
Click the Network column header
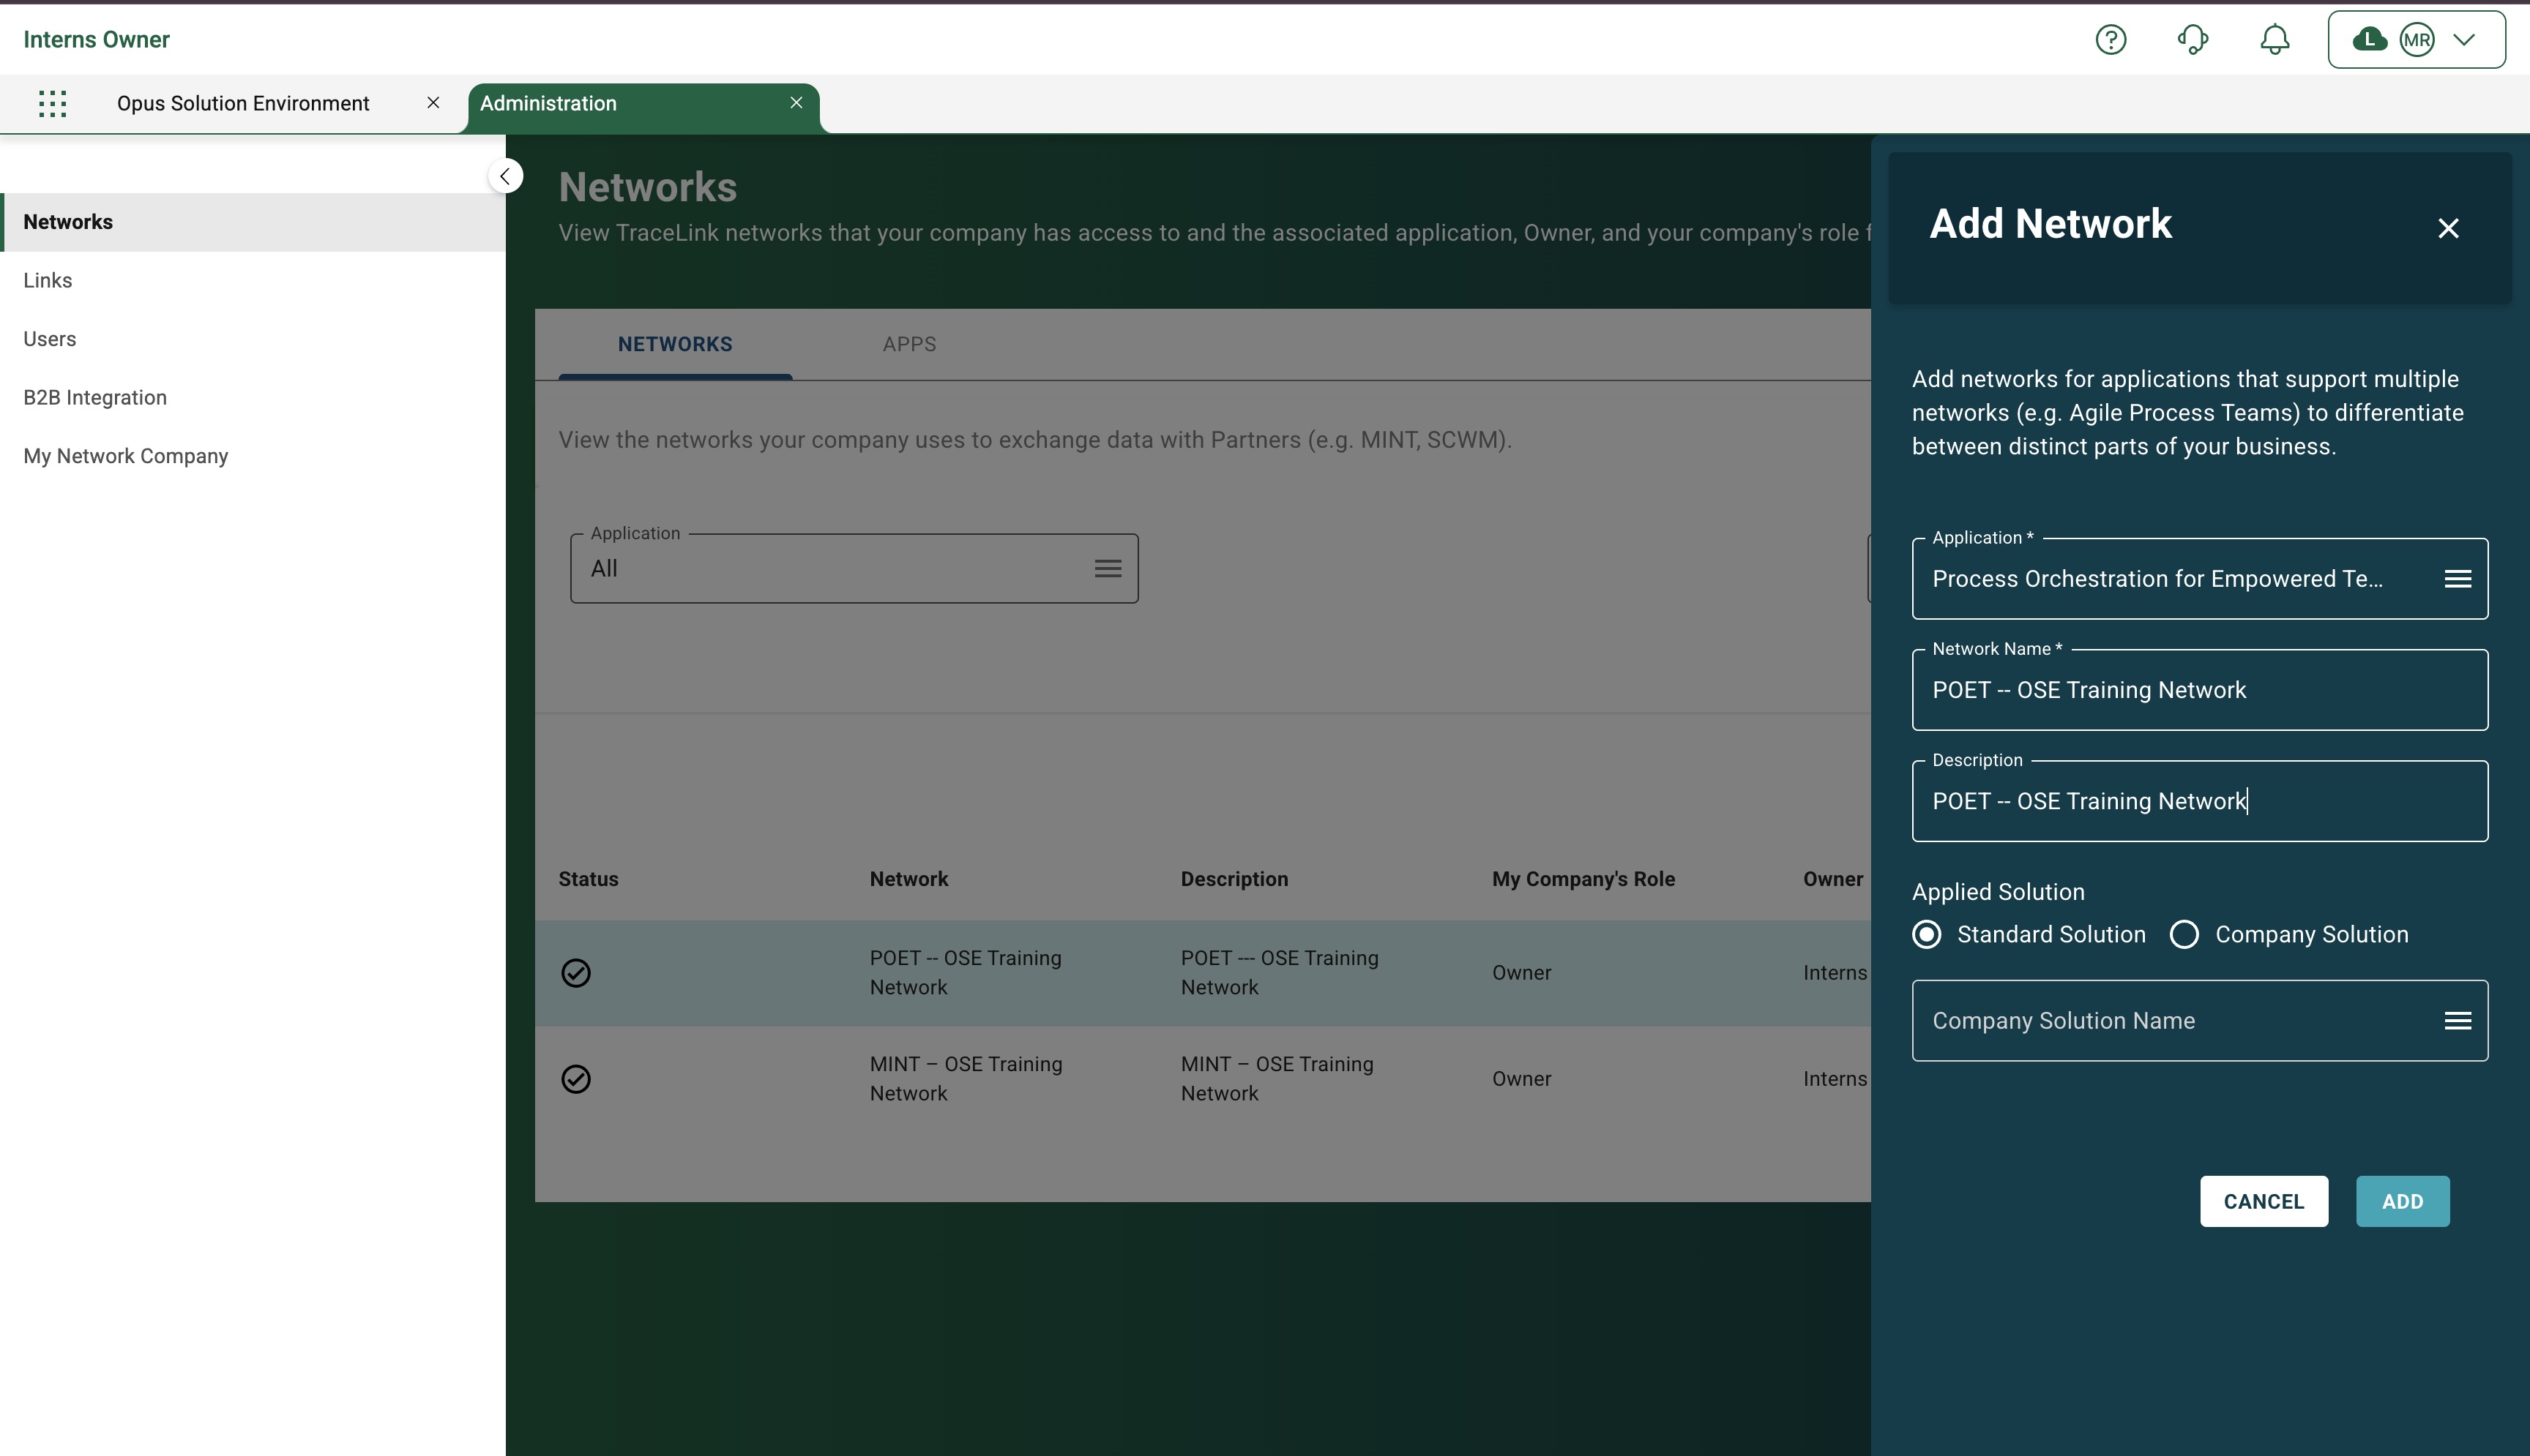(908, 879)
